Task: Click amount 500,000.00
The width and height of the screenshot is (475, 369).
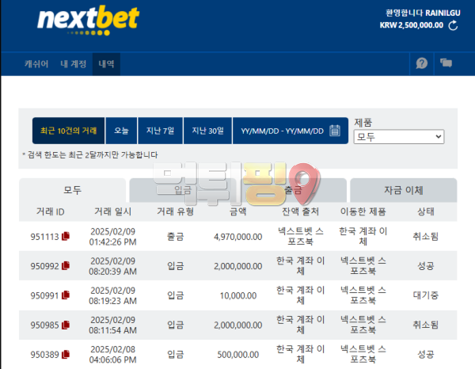Action: click(x=238, y=355)
